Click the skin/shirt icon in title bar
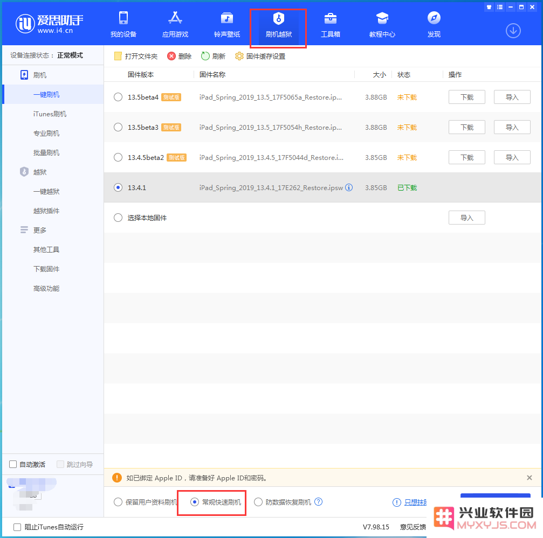543x538 pixels. 489,7
